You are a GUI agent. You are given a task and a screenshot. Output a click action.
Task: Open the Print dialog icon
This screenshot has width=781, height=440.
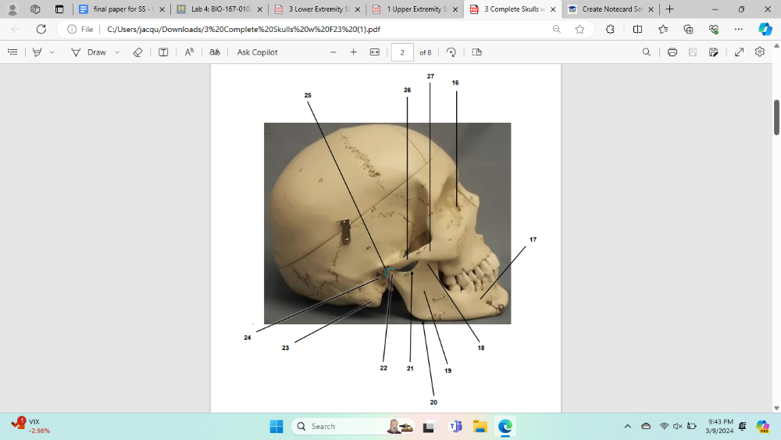(672, 52)
